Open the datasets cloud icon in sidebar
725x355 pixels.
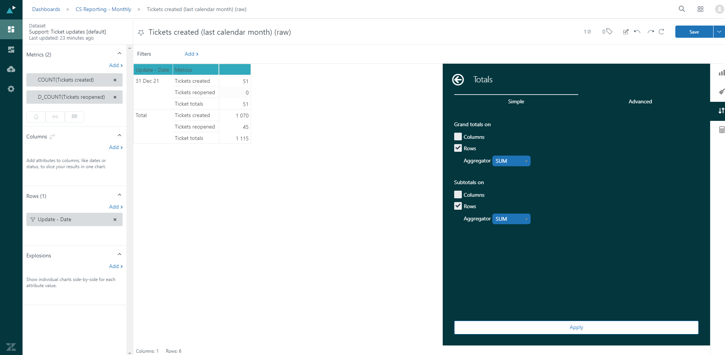pos(11,69)
